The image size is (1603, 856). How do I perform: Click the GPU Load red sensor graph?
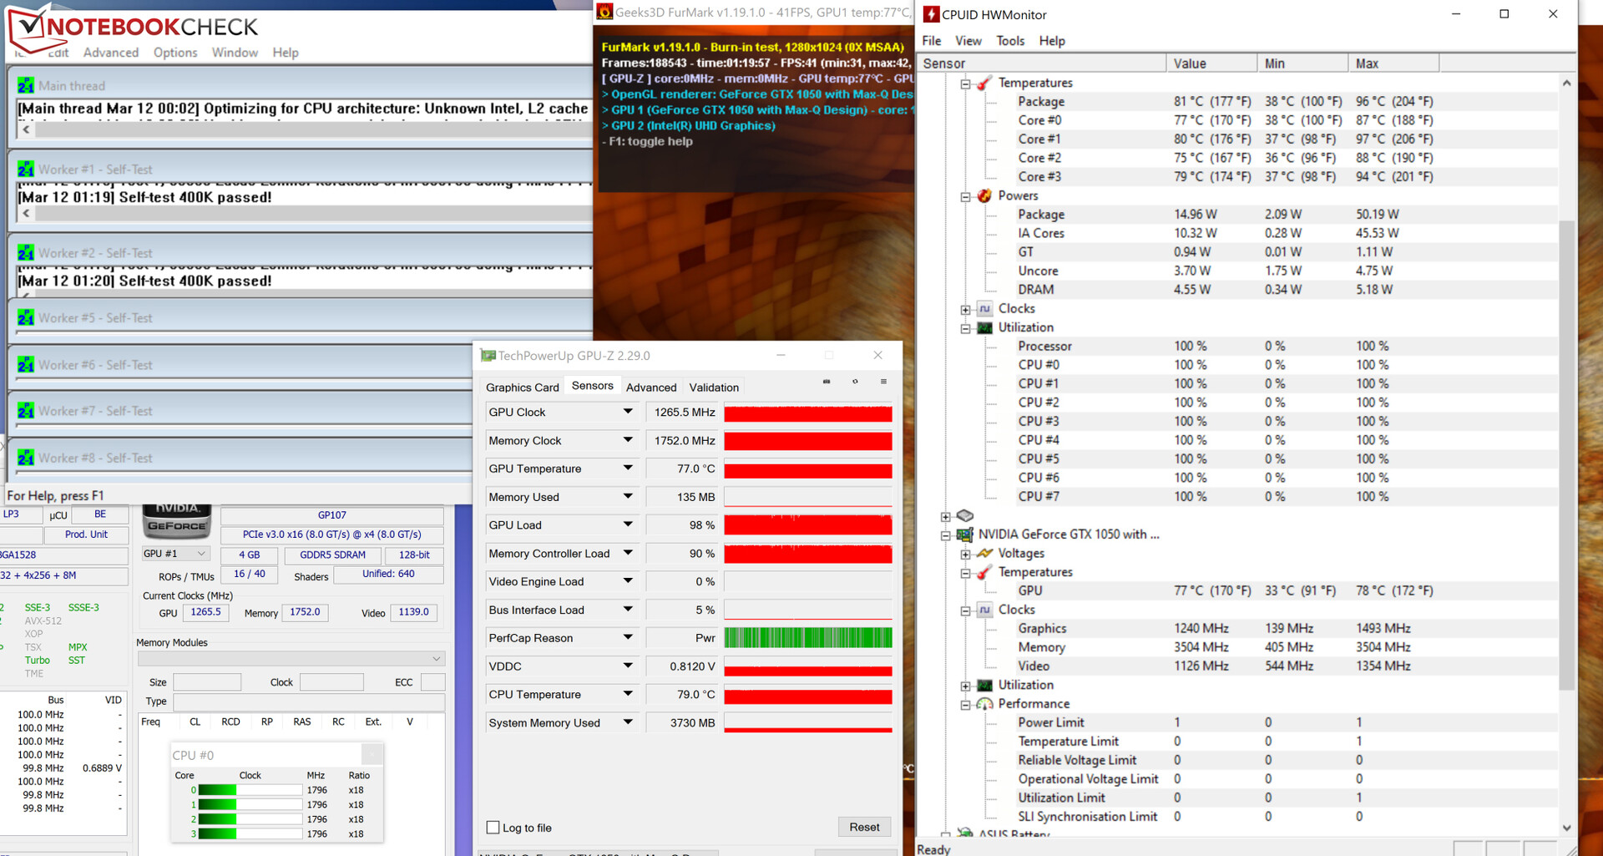coord(807,525)
